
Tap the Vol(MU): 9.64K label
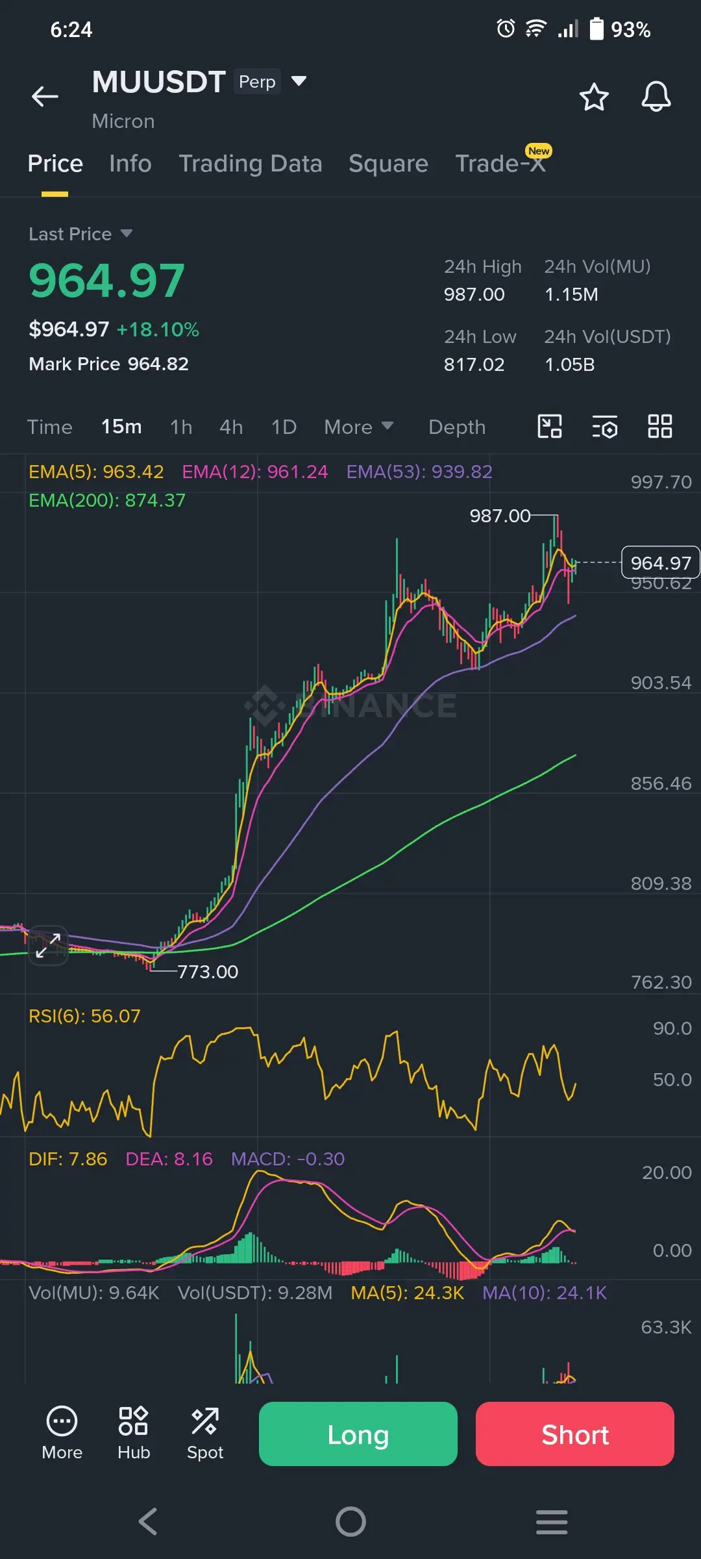pos(94,1293)
